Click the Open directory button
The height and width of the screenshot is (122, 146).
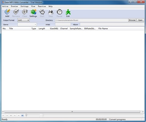pyautogui.click(x=140, y=20)
